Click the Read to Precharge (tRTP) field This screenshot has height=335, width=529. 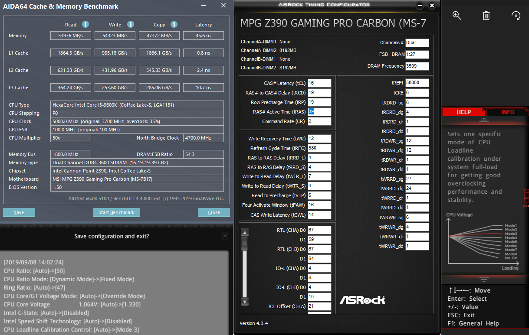pos(319,195)
